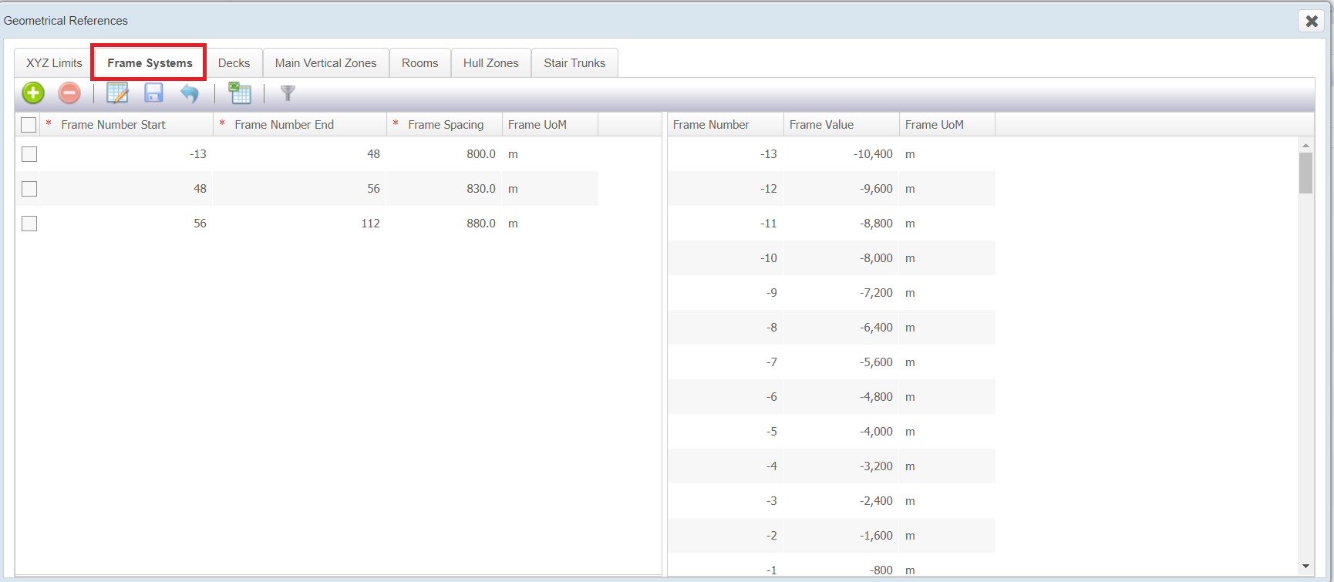The height and width of the screenshot is (582, 1334).
Task: Sort by the Frame Number column header
Action: tap(725, 125)
